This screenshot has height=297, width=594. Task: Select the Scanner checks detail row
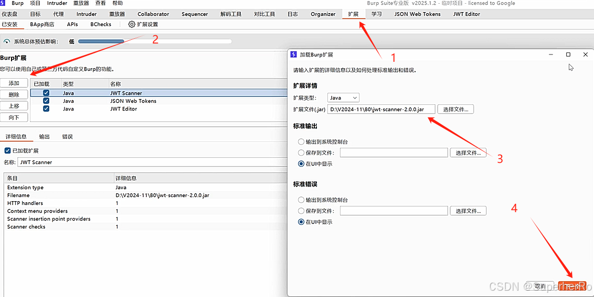[145, 227]
